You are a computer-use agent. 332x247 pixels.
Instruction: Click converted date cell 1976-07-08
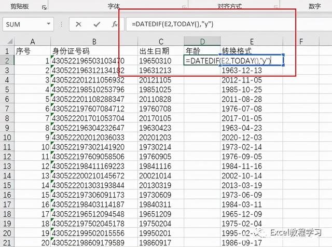click(252, 108)
